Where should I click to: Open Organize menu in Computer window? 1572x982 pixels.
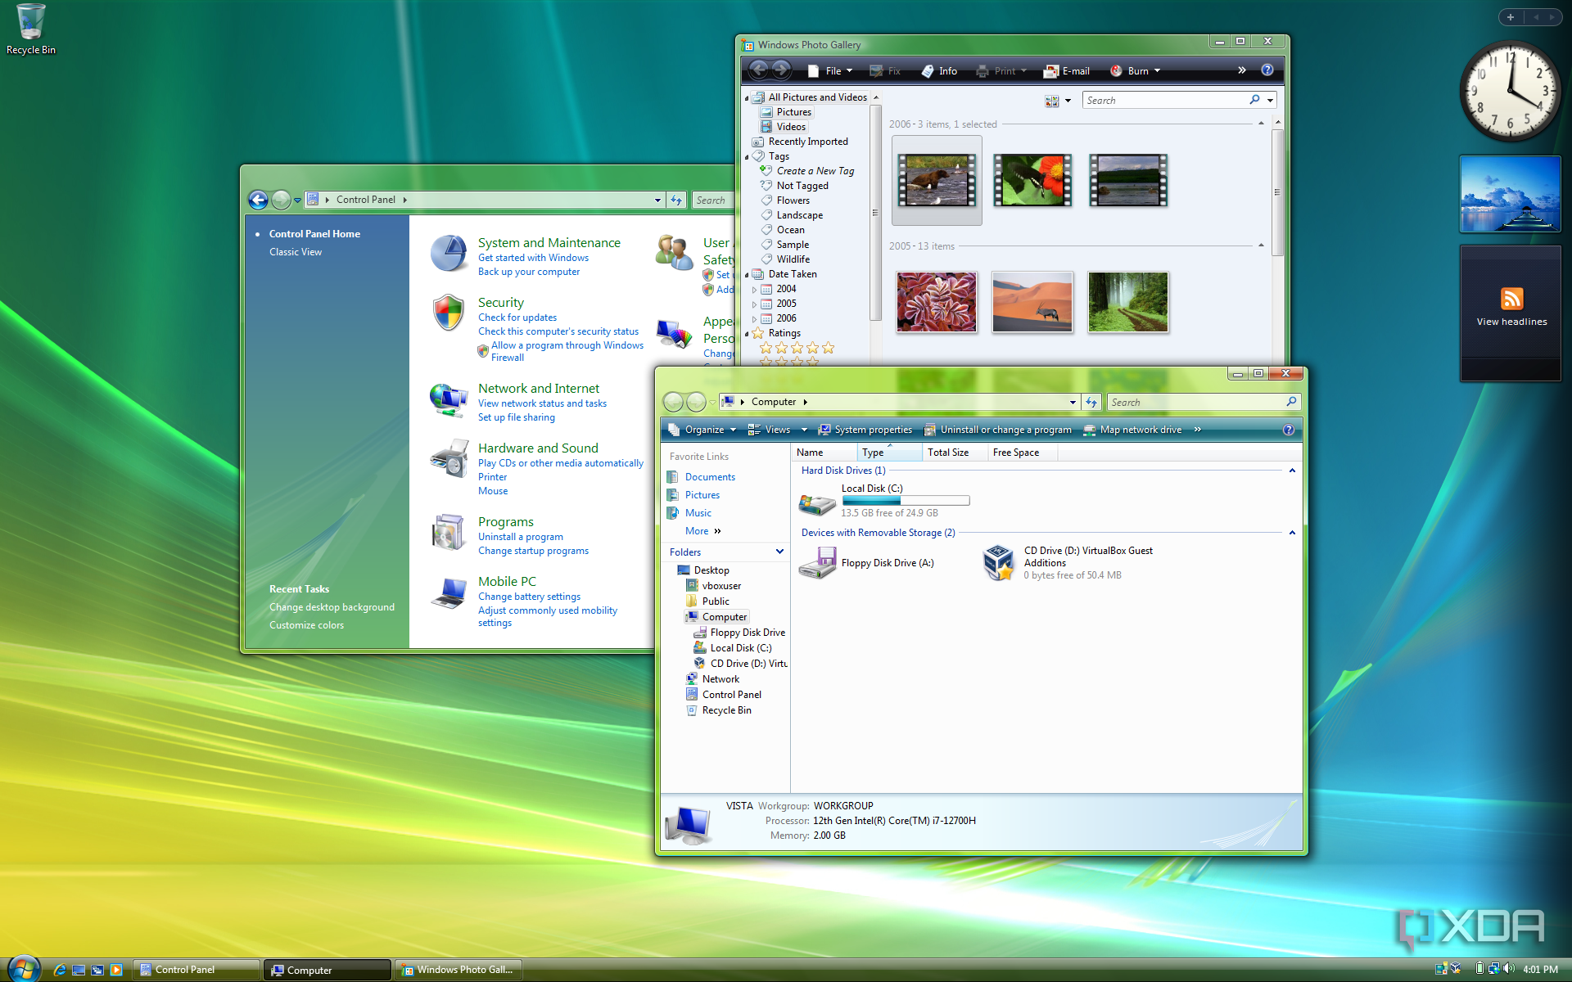click(702, 430)
